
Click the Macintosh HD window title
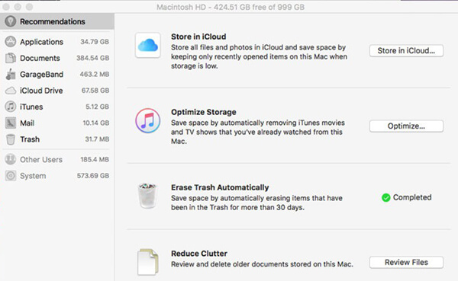coord(231,7)
